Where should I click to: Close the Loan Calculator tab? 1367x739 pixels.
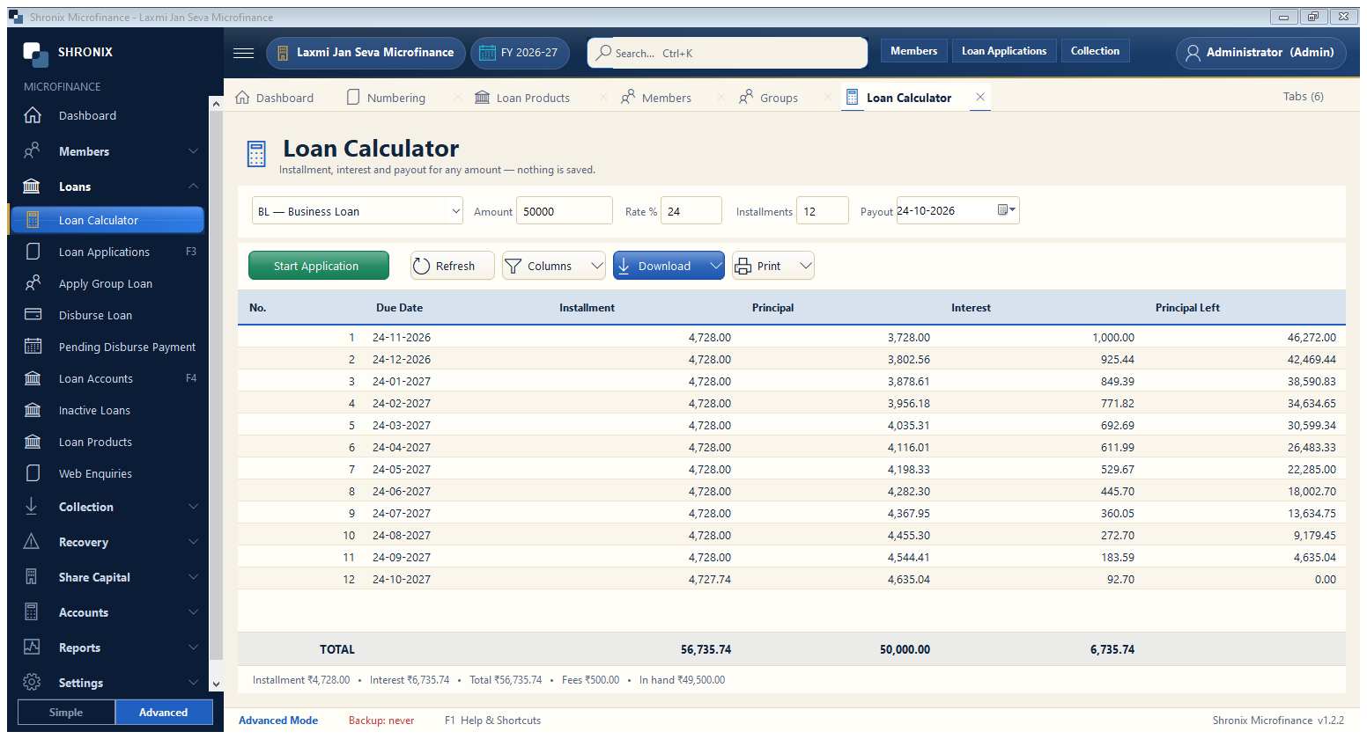click(979, 98)
